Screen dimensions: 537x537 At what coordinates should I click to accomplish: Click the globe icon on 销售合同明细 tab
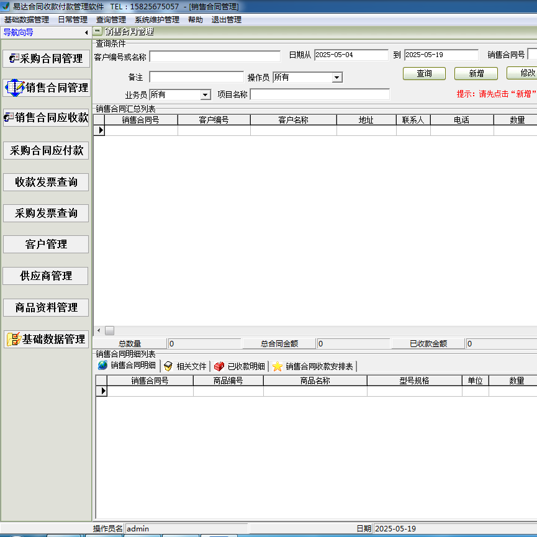pos(102,366)
